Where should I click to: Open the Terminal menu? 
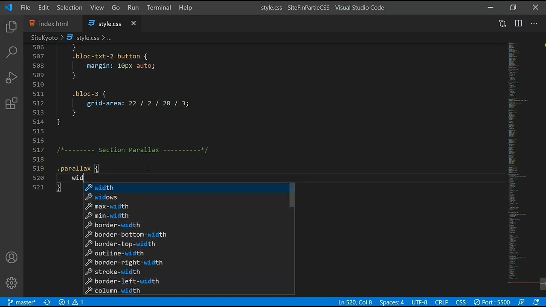(x=159, y=7)
